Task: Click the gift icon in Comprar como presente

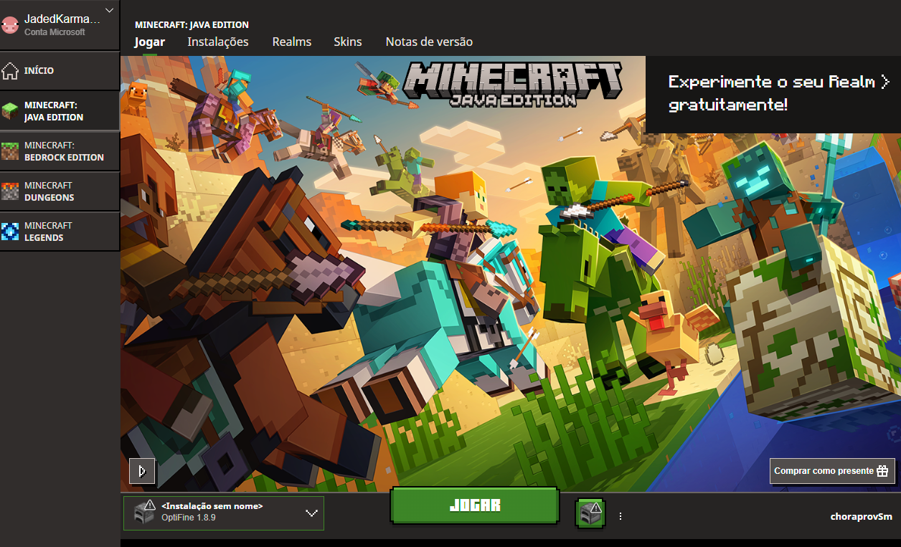Action: click(882, 471)
